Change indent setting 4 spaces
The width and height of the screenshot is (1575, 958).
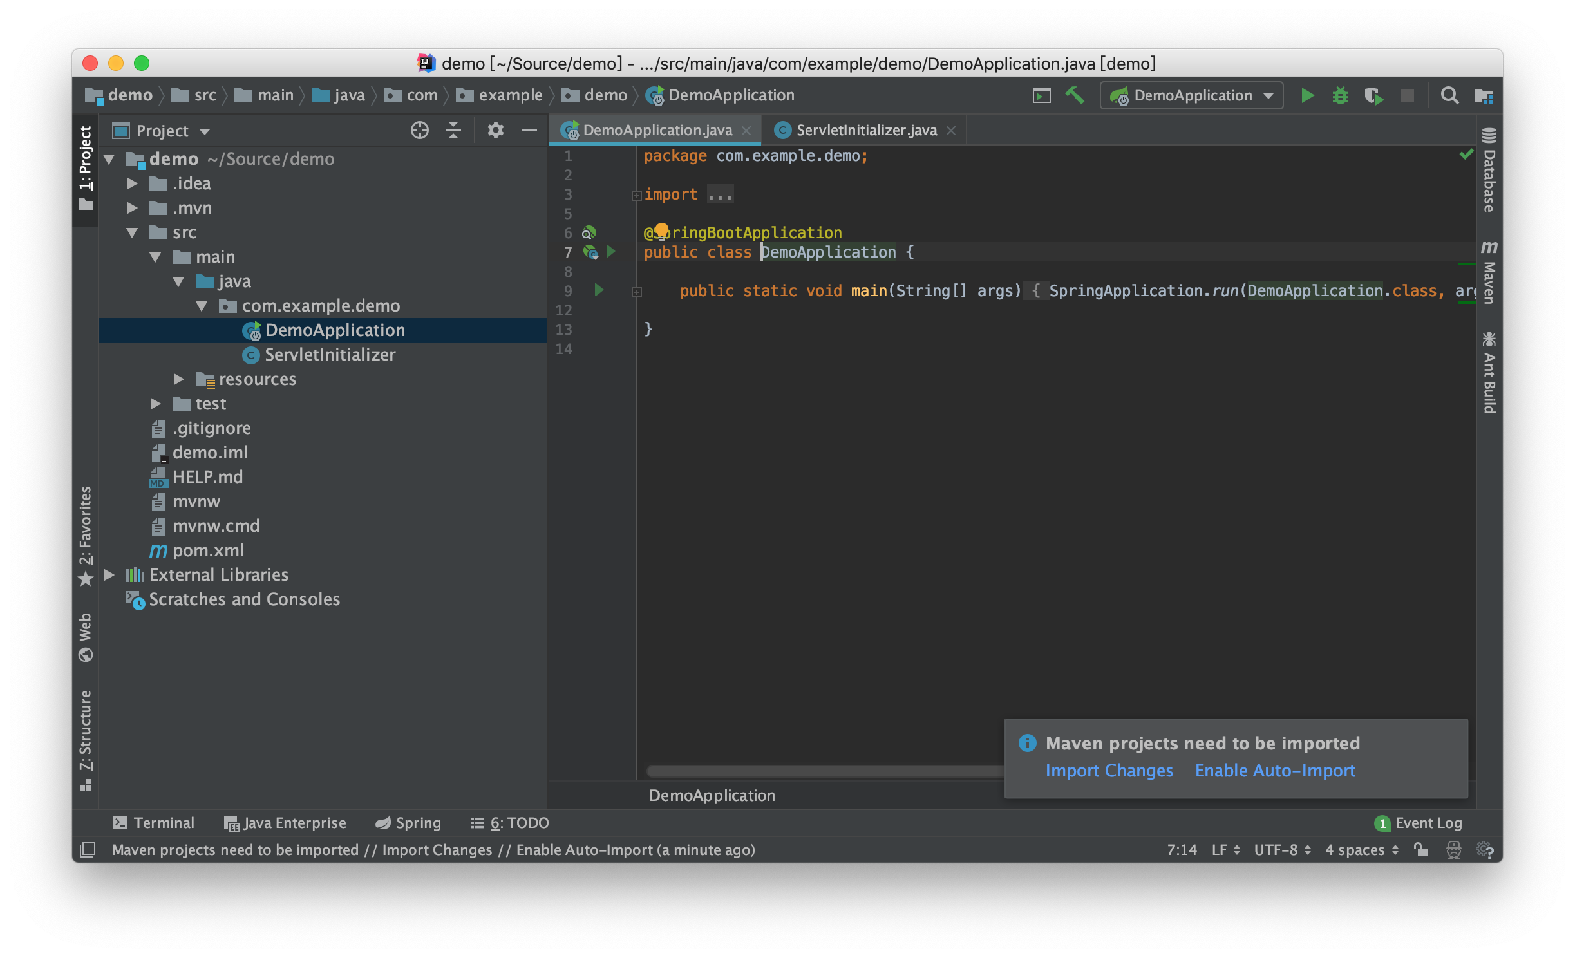pos(1362,850)
